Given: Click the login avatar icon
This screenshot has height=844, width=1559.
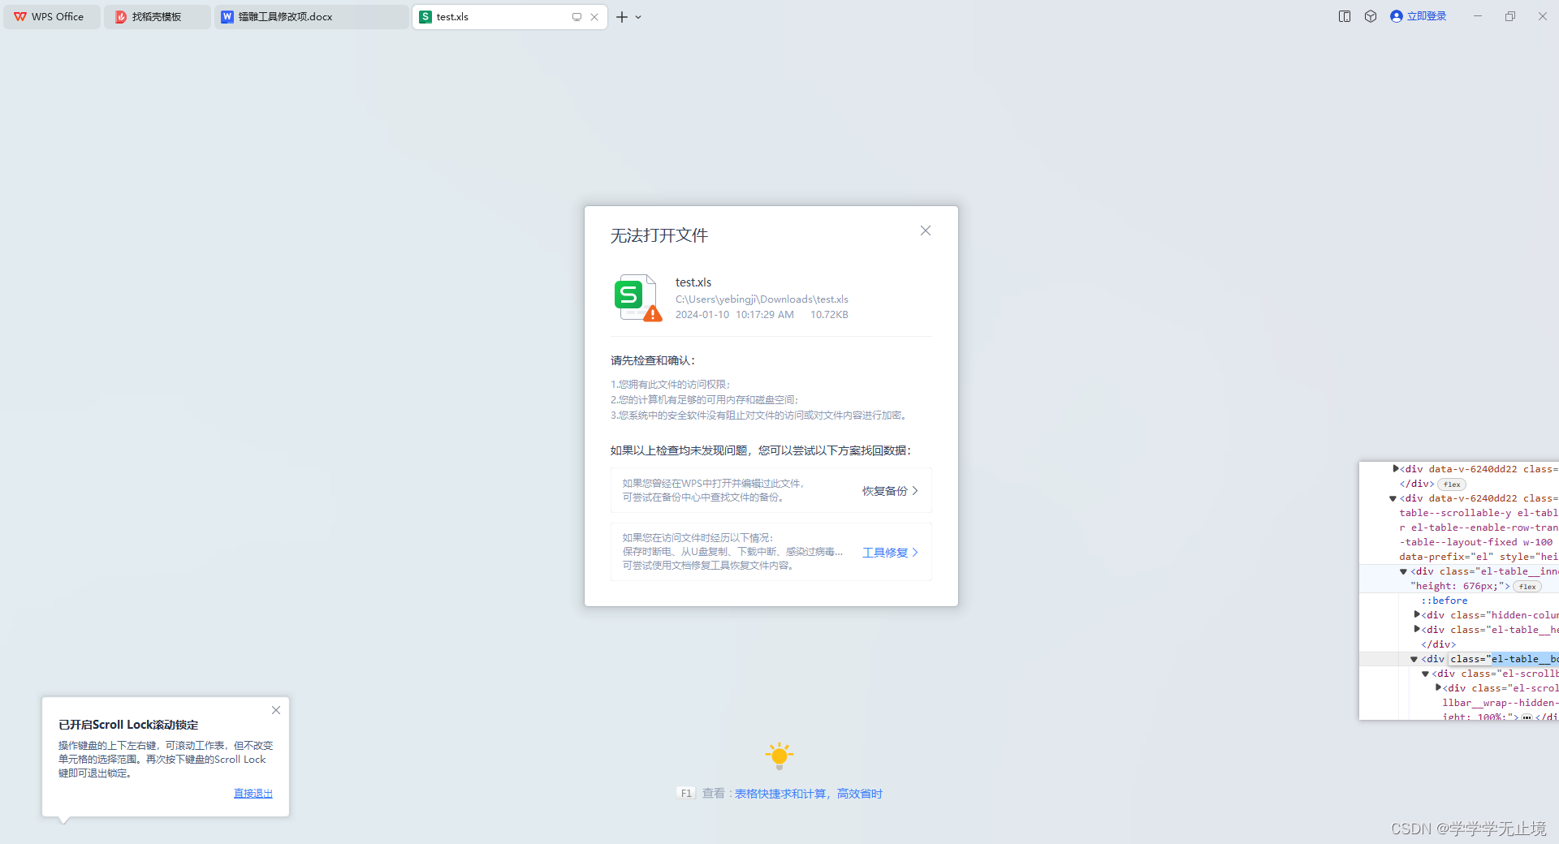Looking at the screenshot, I should pos(1397,16).
